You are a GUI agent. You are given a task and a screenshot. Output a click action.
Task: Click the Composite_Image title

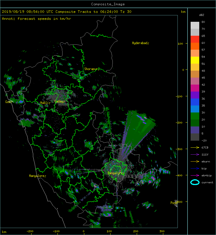tap(108, 4)
